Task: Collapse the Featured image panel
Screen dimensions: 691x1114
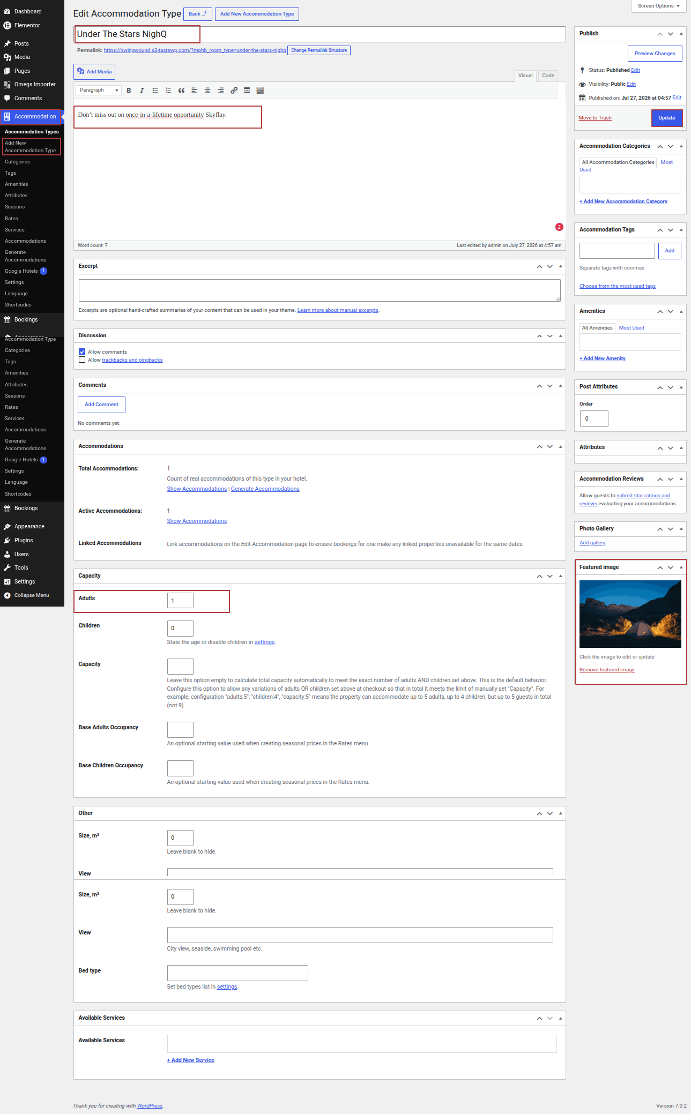Action: tap(681, 567)
